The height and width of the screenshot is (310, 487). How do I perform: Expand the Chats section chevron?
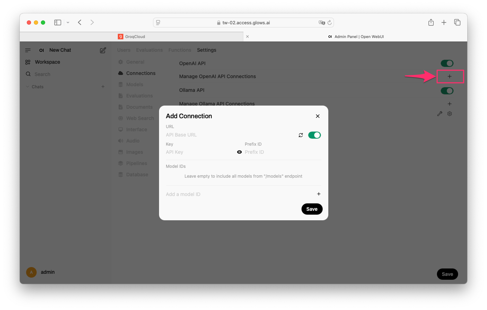point(28,87)
